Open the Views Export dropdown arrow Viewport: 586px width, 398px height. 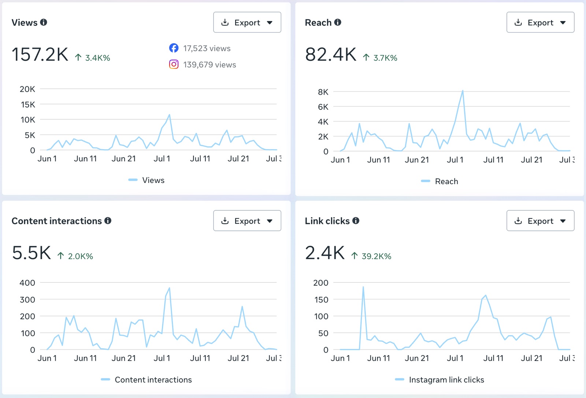pos(270,23)
